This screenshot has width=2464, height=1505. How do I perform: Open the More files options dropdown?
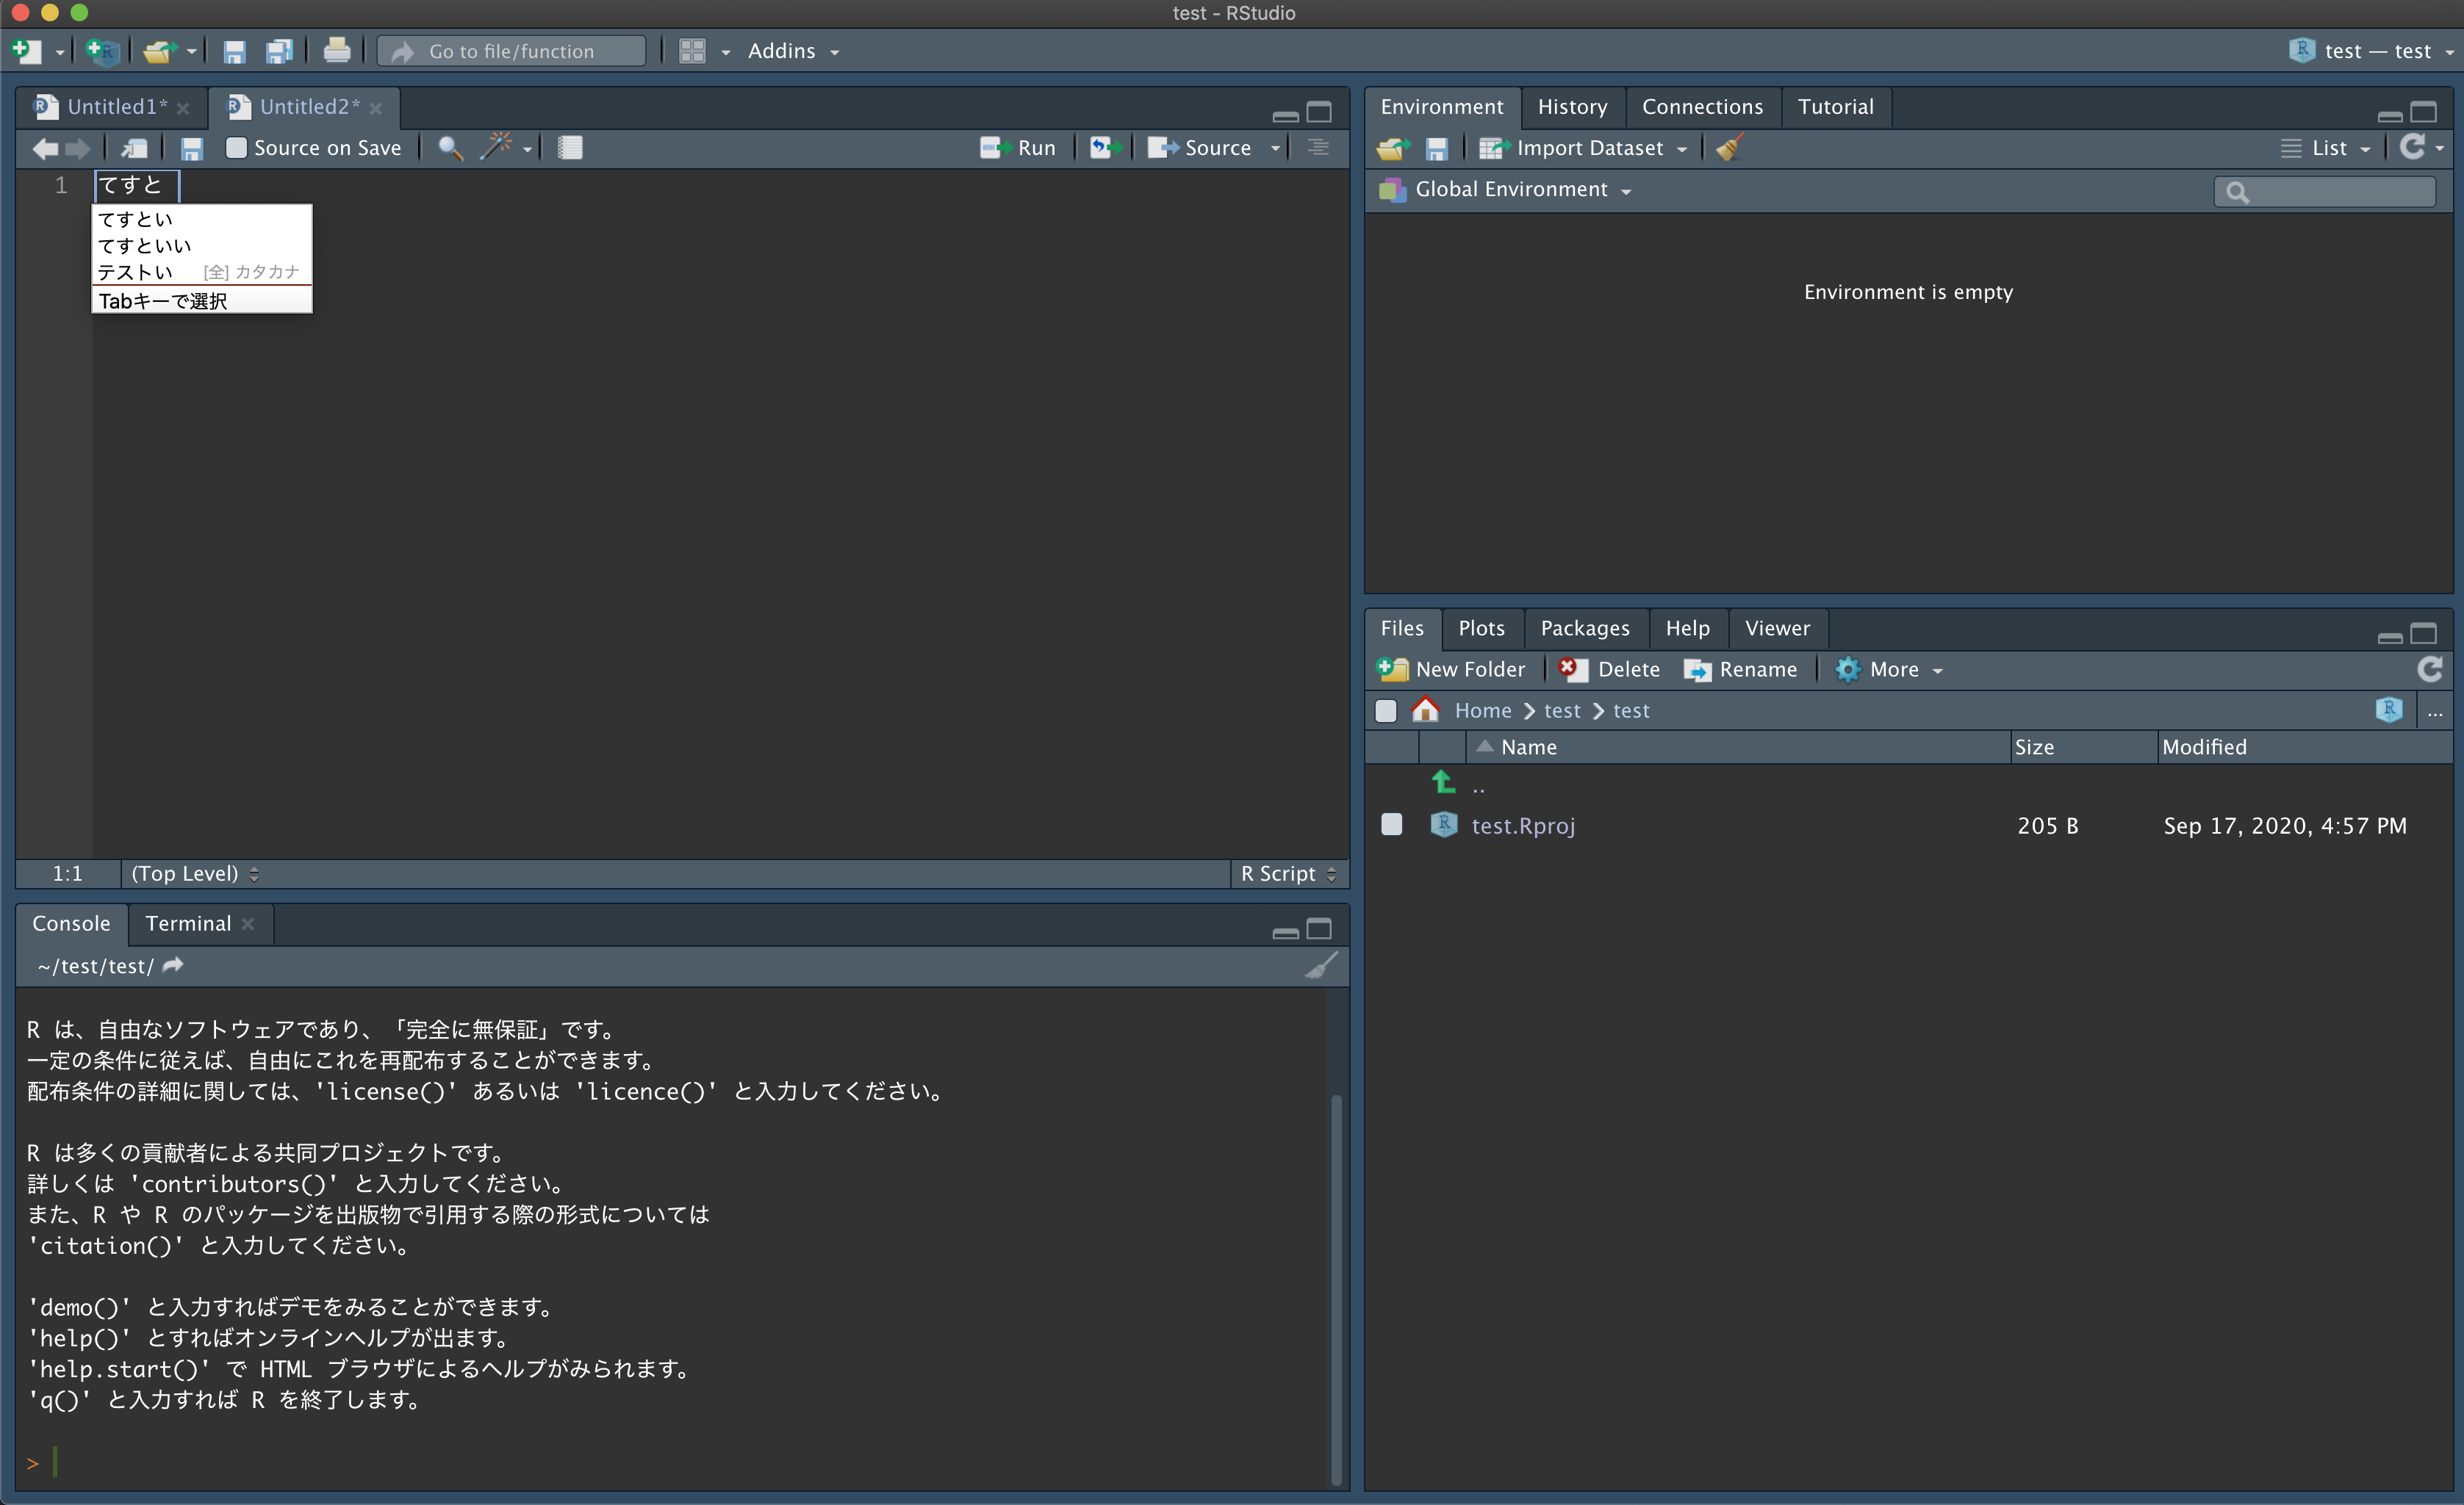[1892, 670]
